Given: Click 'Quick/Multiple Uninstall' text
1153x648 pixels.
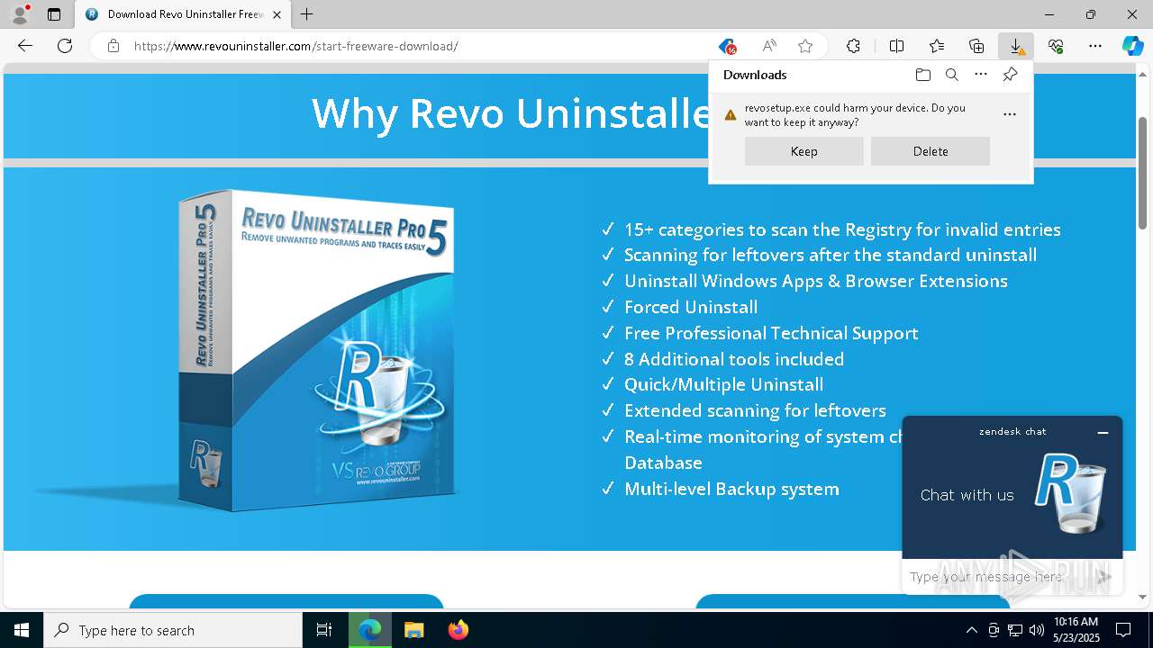Looking at the screenshot, I should [x=723, y=384].
